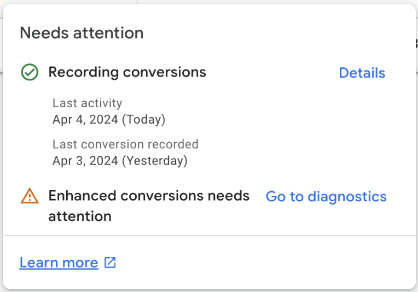The width and height of the screenshot is (418, 292).
Task: Click the Apr 4, 2024 date
Action: (x=85, y=119)
